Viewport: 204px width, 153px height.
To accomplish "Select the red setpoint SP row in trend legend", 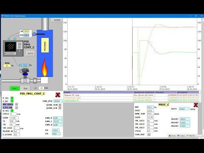I will [131, 95].
